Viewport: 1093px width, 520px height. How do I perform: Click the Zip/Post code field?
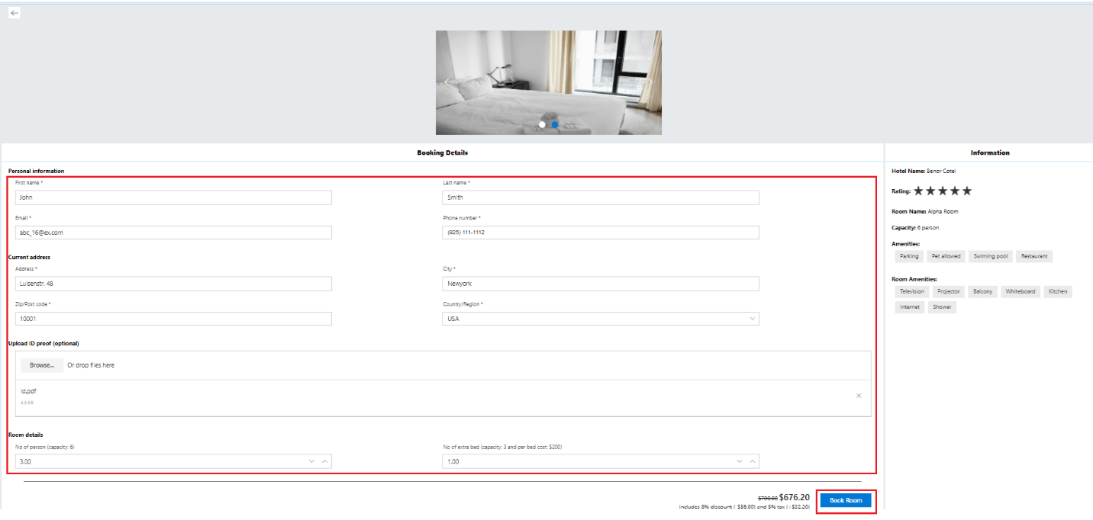tap(173, 319)
